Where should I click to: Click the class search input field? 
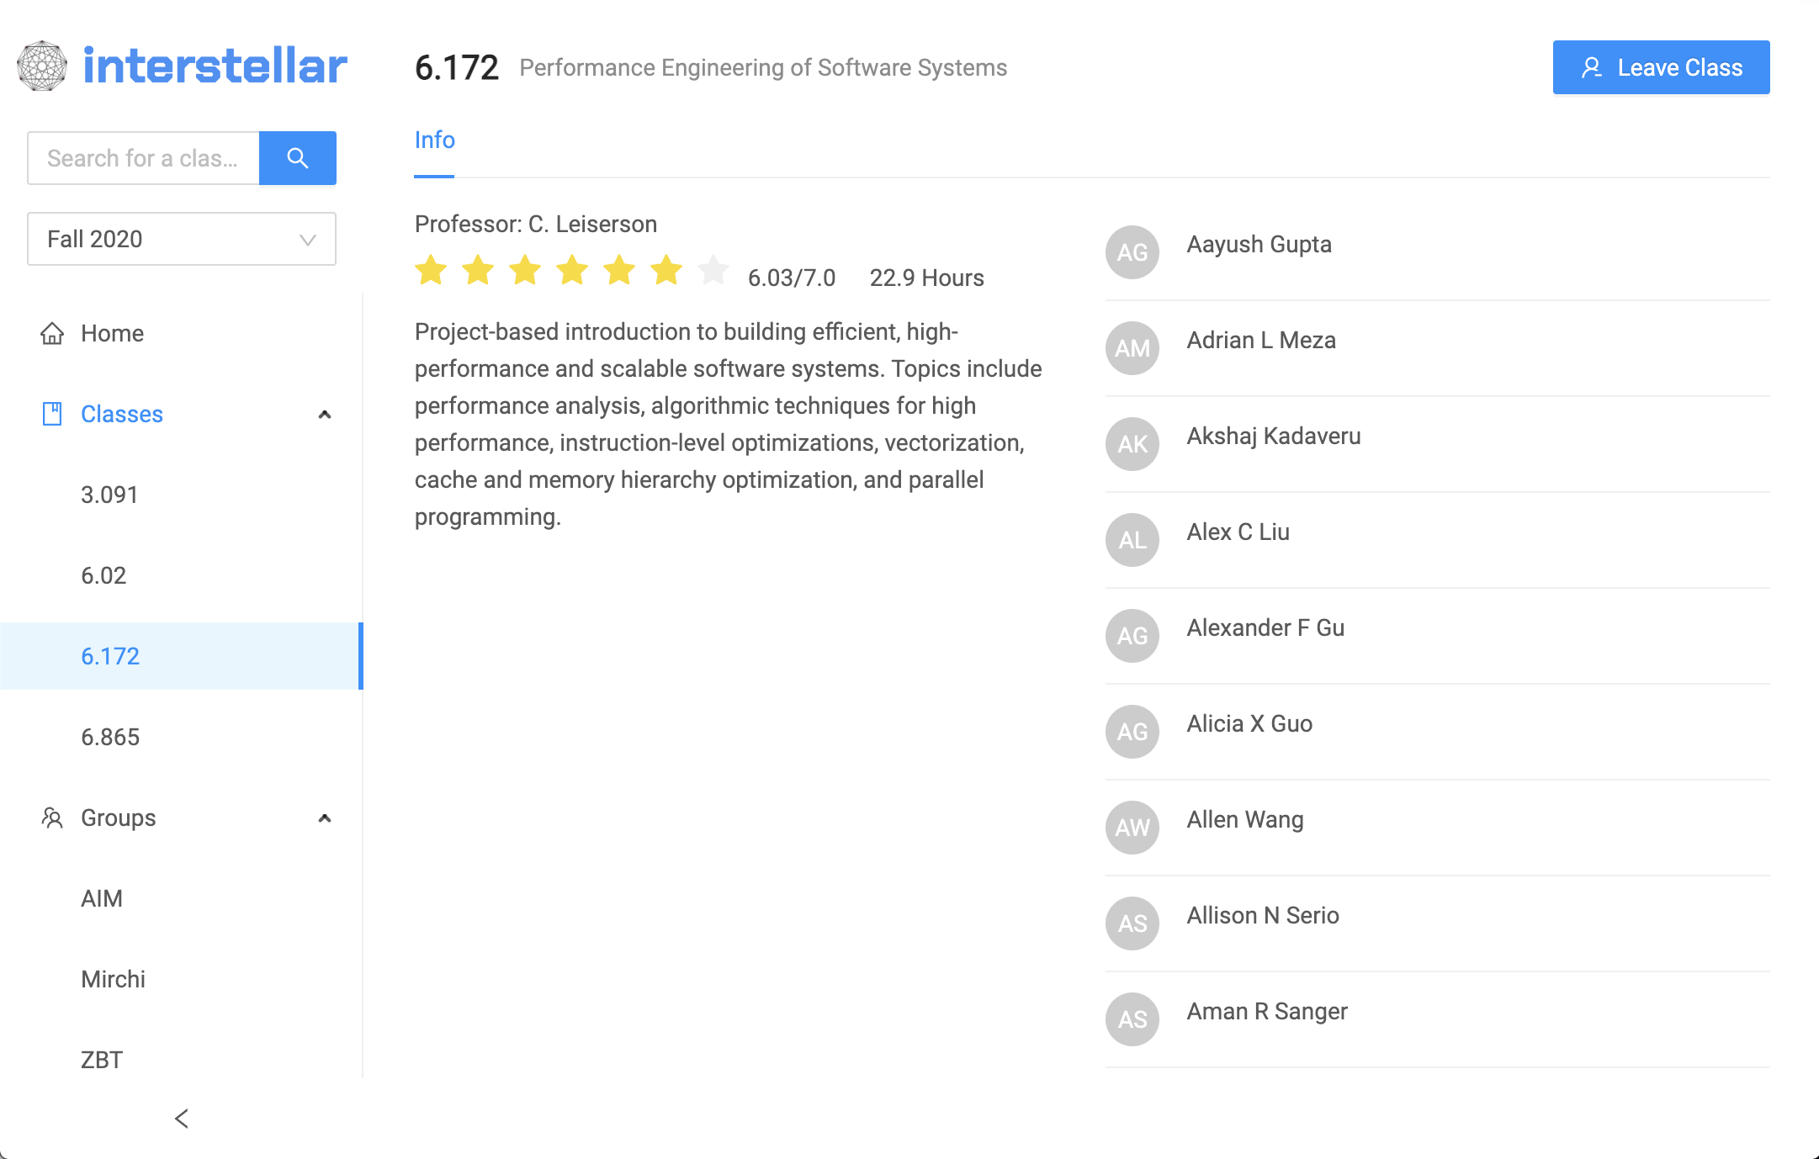(143, 158)
